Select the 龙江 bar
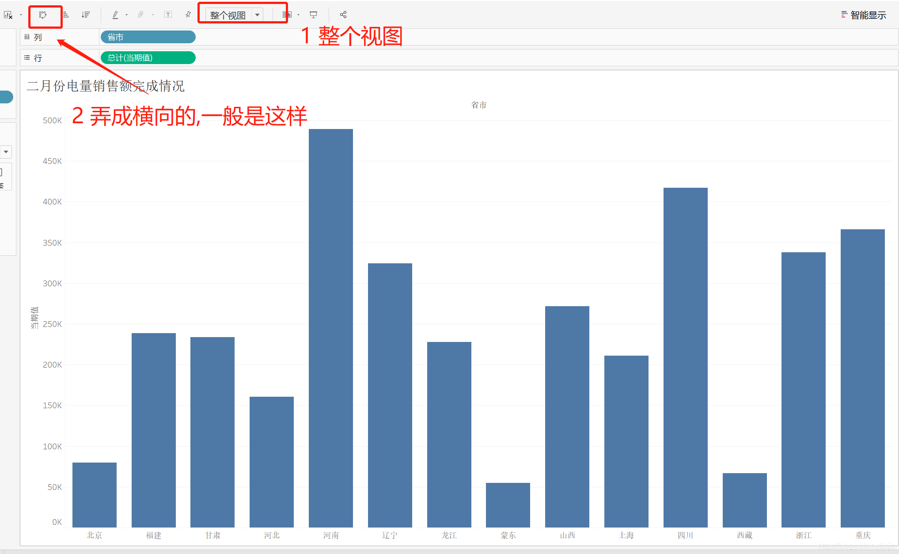Screen dimensions: 899x554 click(x=449, y=435)
